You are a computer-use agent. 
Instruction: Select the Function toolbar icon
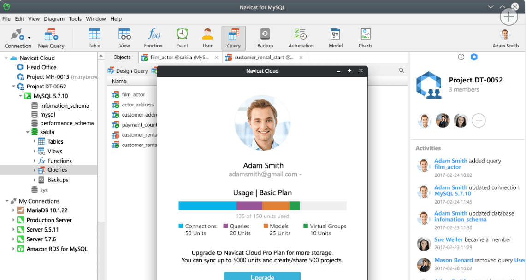click(x=154, y=38)
